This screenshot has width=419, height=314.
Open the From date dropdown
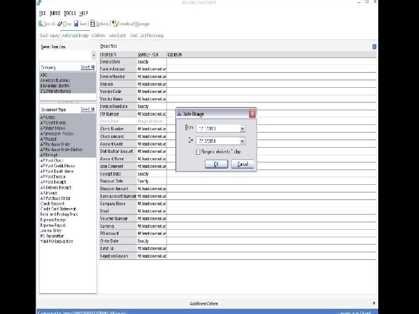[x=242, y=129]
